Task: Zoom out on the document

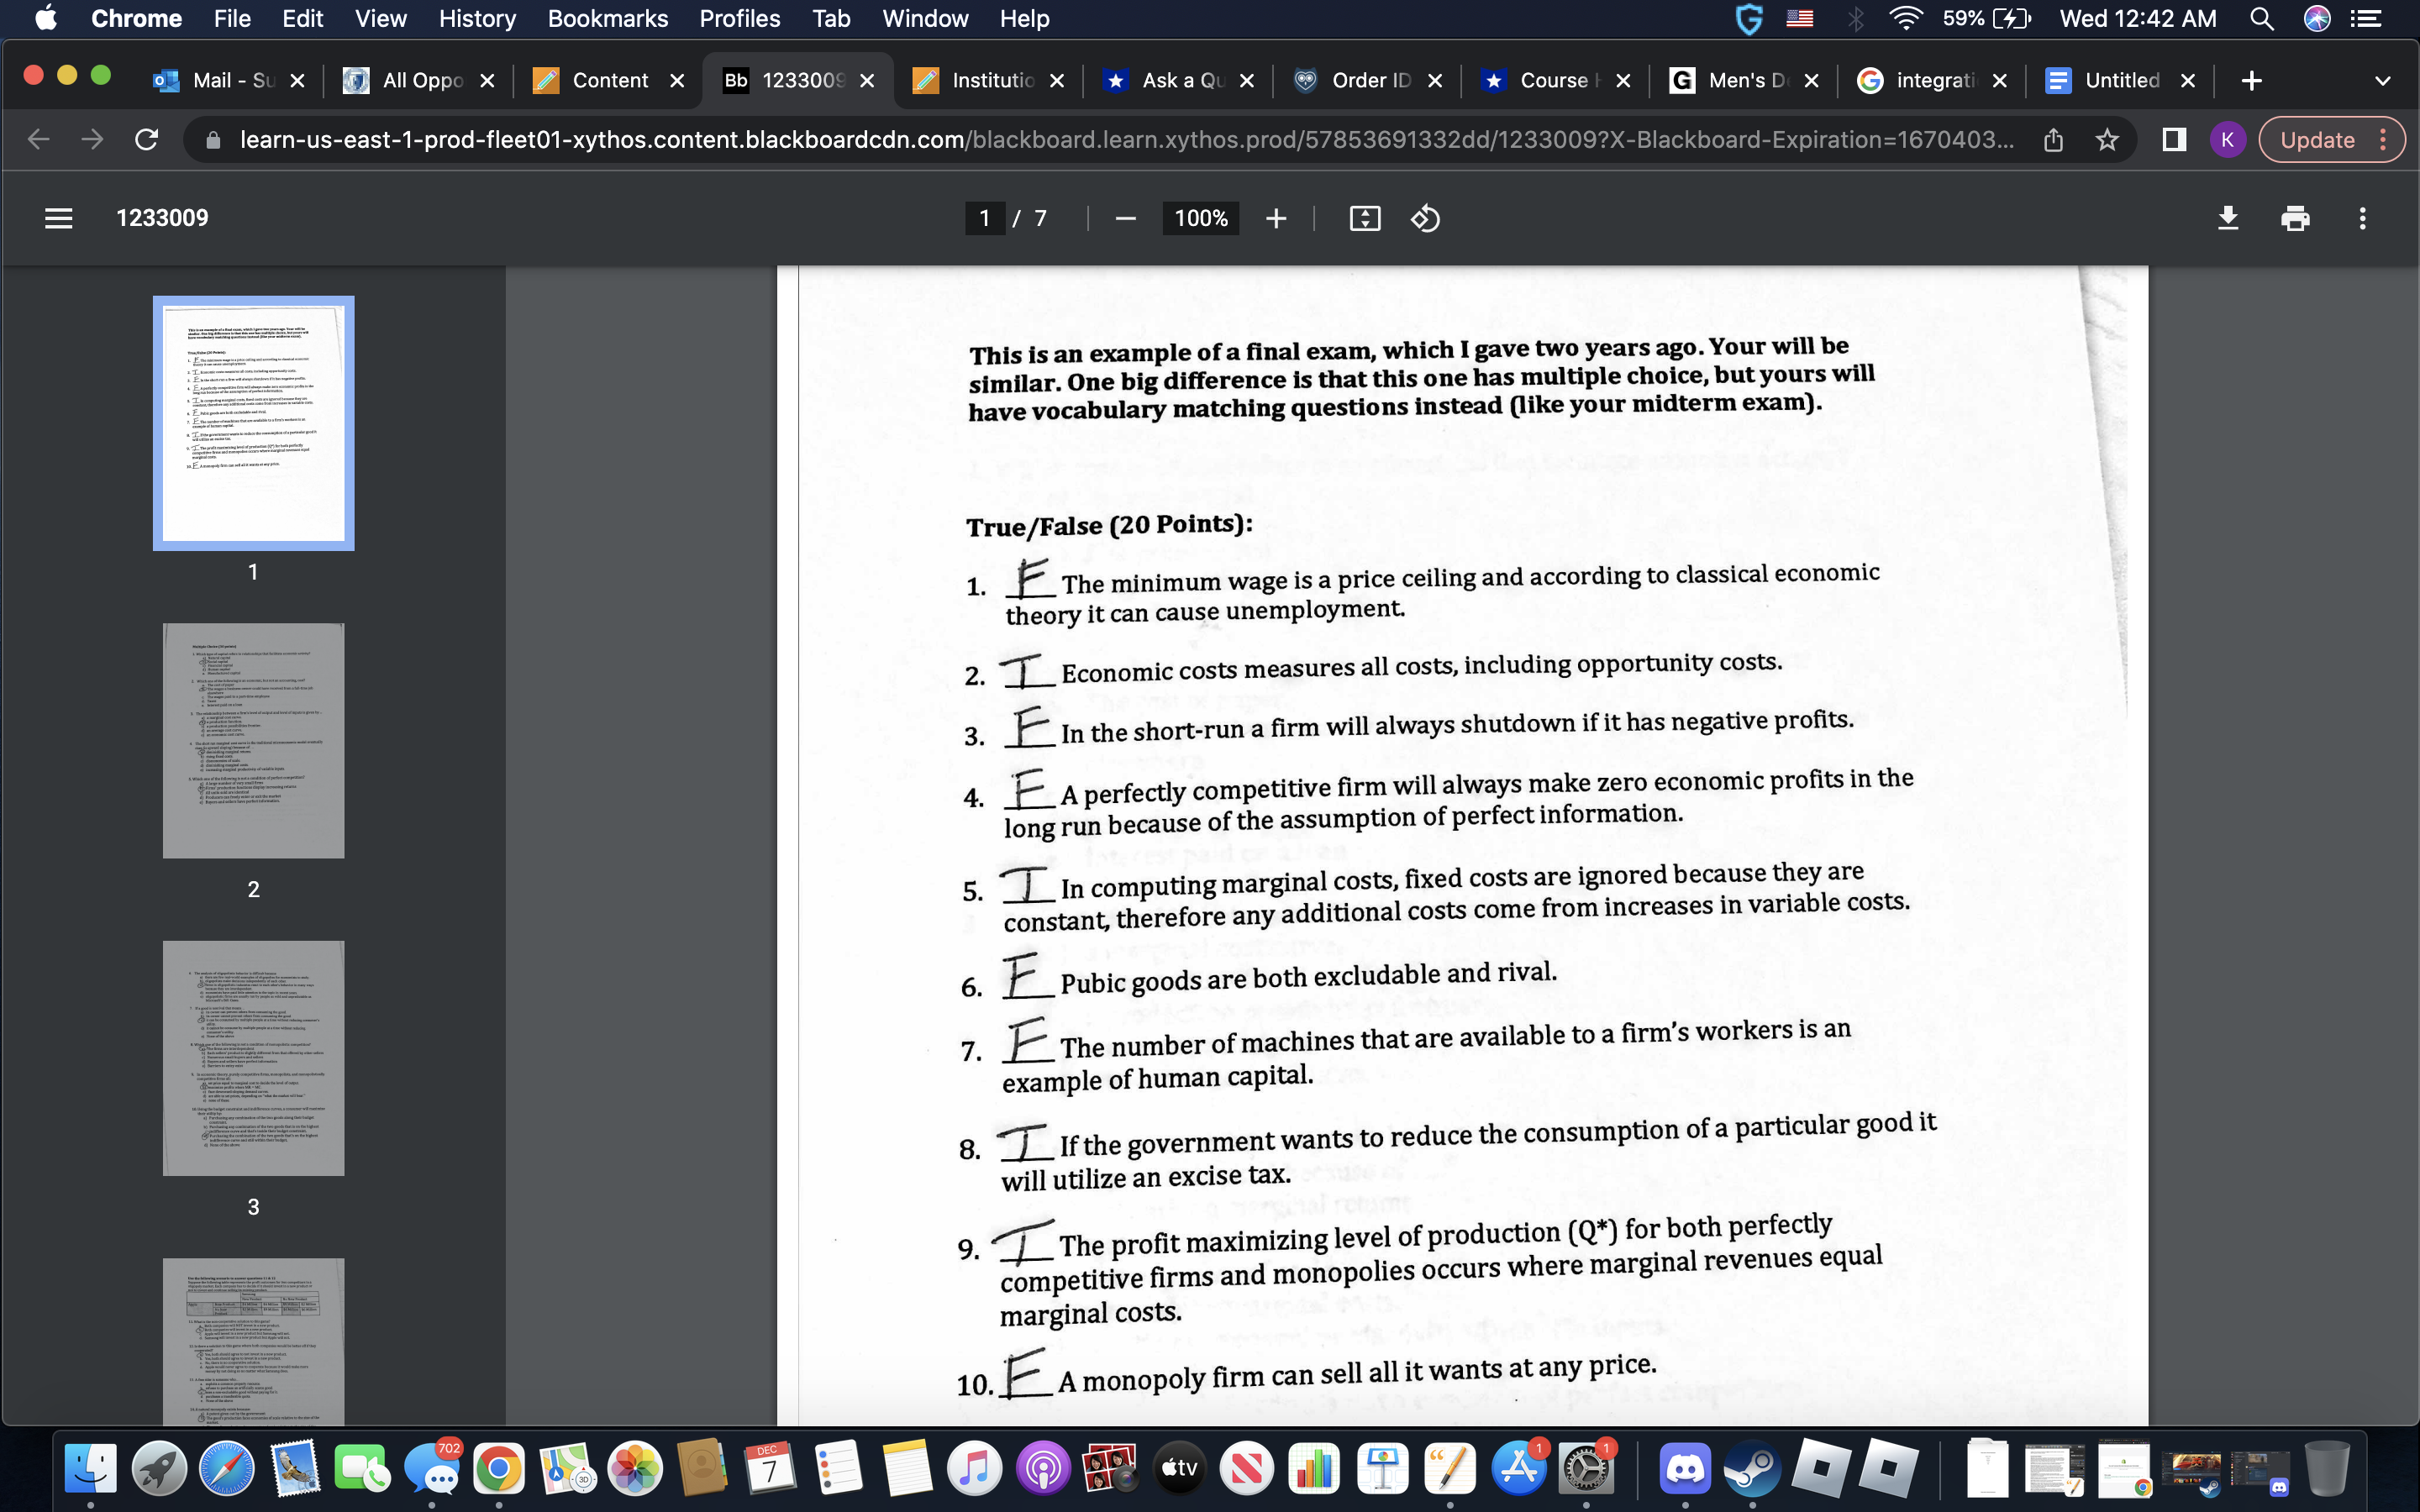Action: (1124, 218)
